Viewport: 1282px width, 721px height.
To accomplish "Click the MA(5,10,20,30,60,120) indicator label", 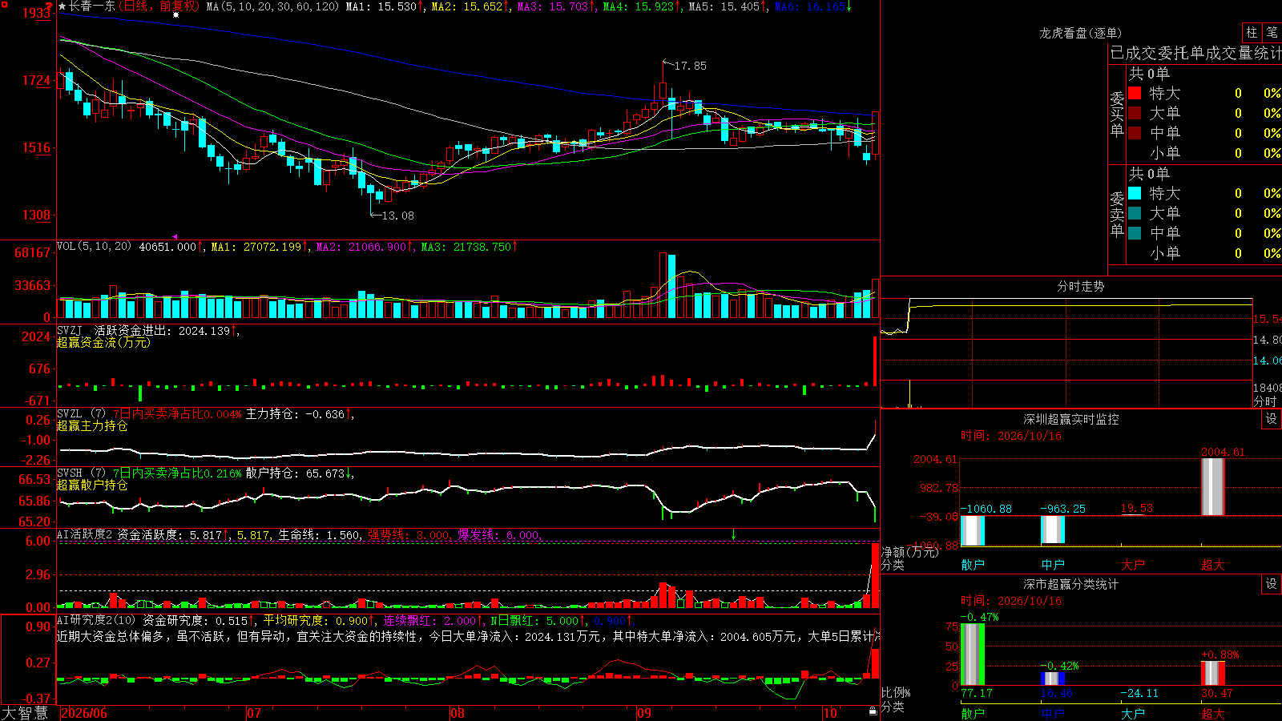I will click(273, 6).
